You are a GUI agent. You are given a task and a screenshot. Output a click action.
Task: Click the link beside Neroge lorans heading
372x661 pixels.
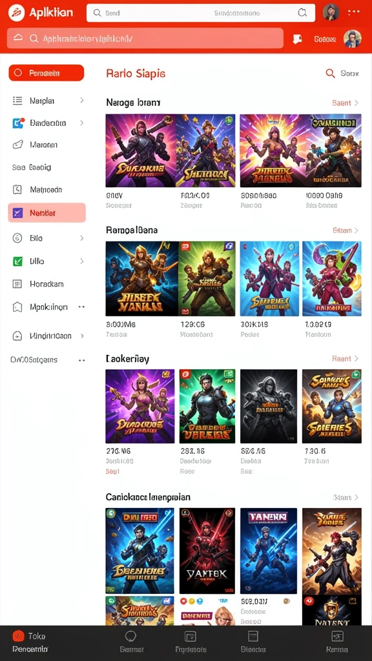click(x=345, y=103)
